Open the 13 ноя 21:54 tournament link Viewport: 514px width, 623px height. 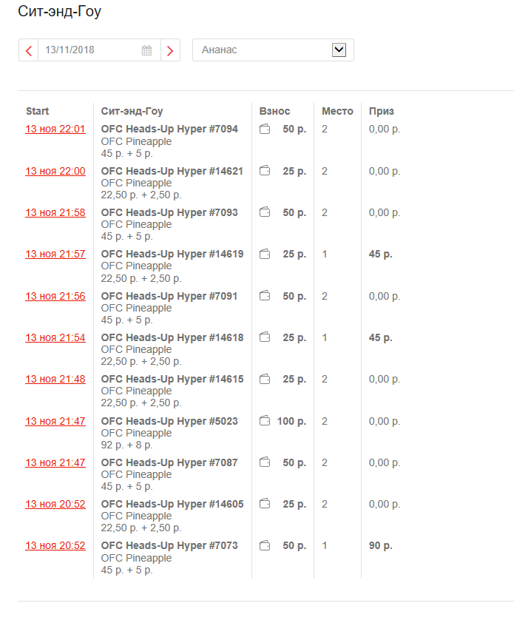click(x=55, y=337)
